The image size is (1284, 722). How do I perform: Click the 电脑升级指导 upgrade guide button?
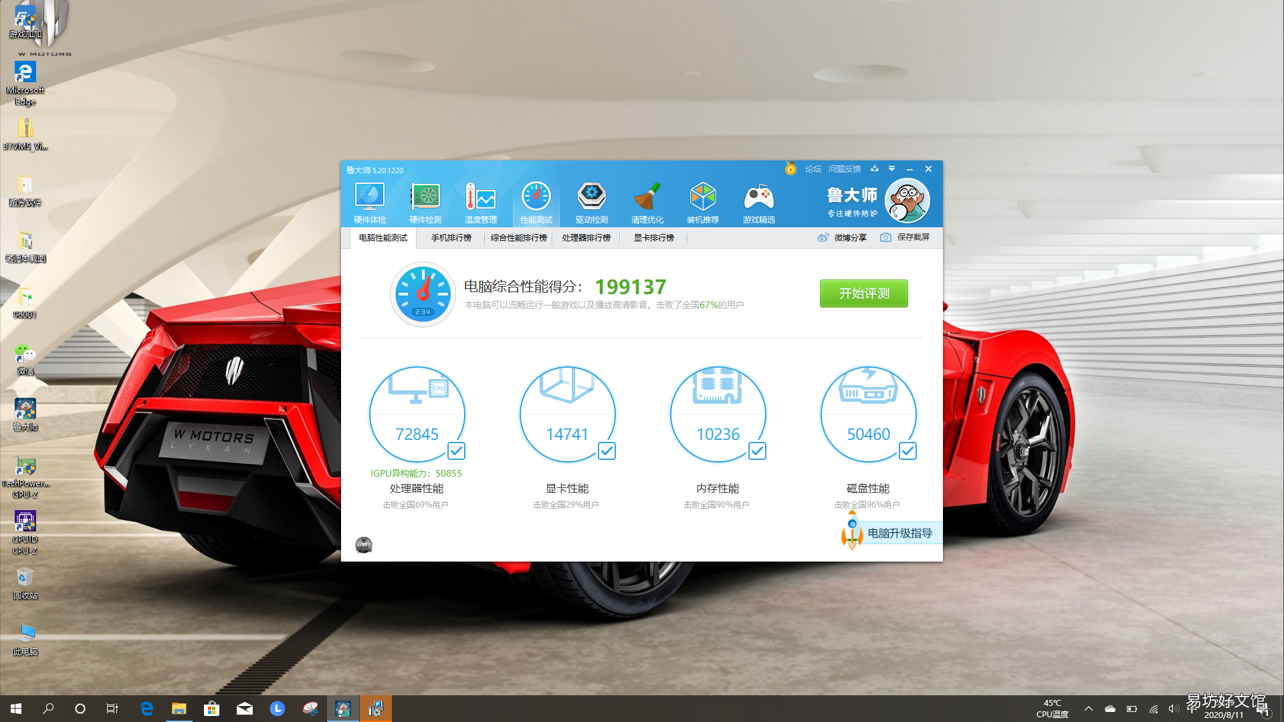(x=899, y=533)
